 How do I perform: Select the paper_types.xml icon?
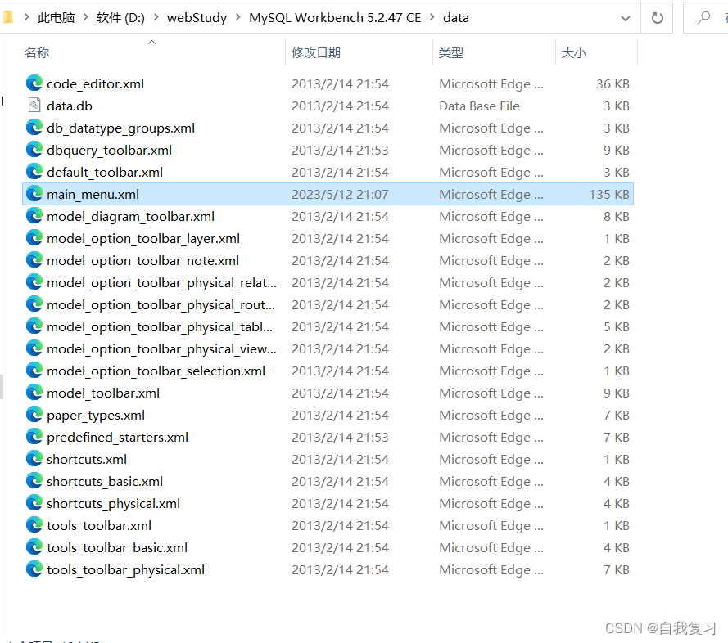coord(33,415)
